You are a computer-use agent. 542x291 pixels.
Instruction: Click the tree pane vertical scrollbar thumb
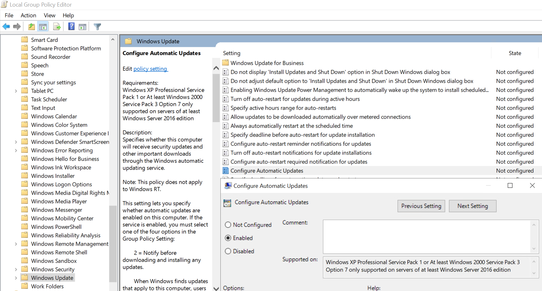[113, 243]
